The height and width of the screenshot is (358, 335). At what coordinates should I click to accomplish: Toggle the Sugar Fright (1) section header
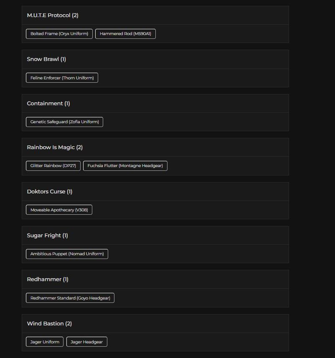click(155, 235)
